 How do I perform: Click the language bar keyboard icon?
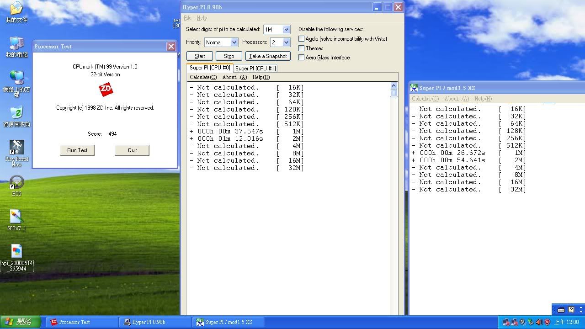561,310
